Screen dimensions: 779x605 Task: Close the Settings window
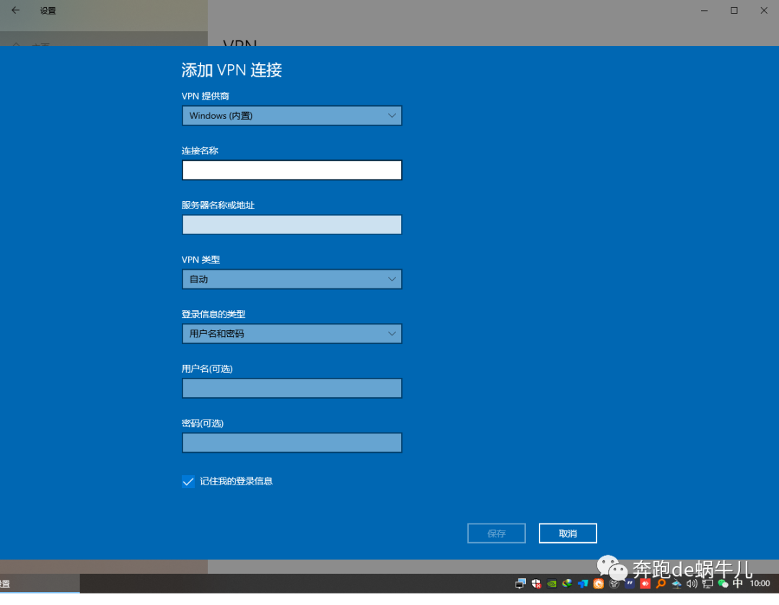click(764, 10)
